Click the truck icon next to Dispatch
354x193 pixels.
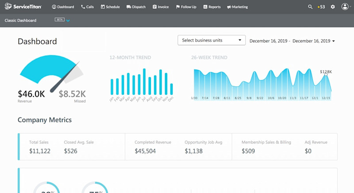tap(129, 7)
